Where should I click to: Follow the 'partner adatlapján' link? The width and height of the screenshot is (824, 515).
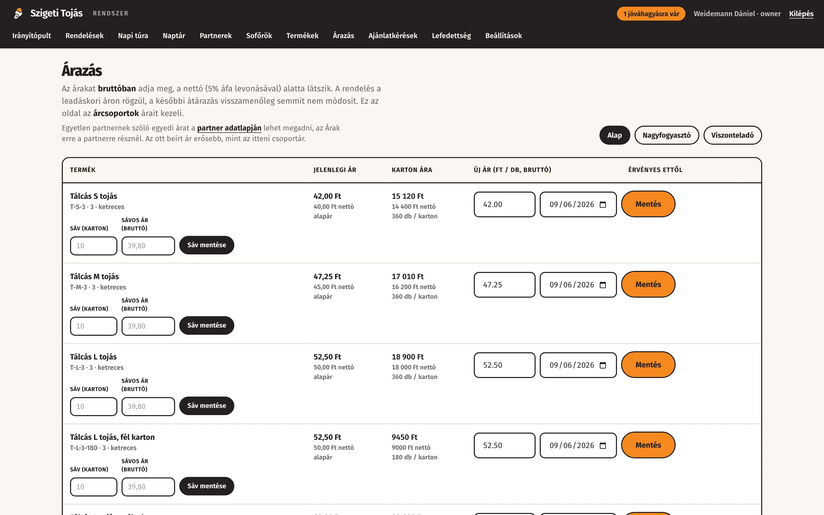[x=229, y=128]
